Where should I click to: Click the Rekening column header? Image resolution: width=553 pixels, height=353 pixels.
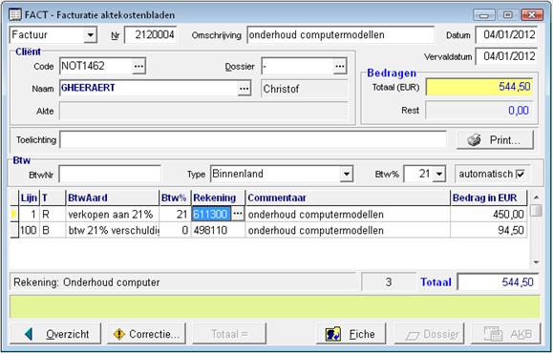(x=218, y=197)
